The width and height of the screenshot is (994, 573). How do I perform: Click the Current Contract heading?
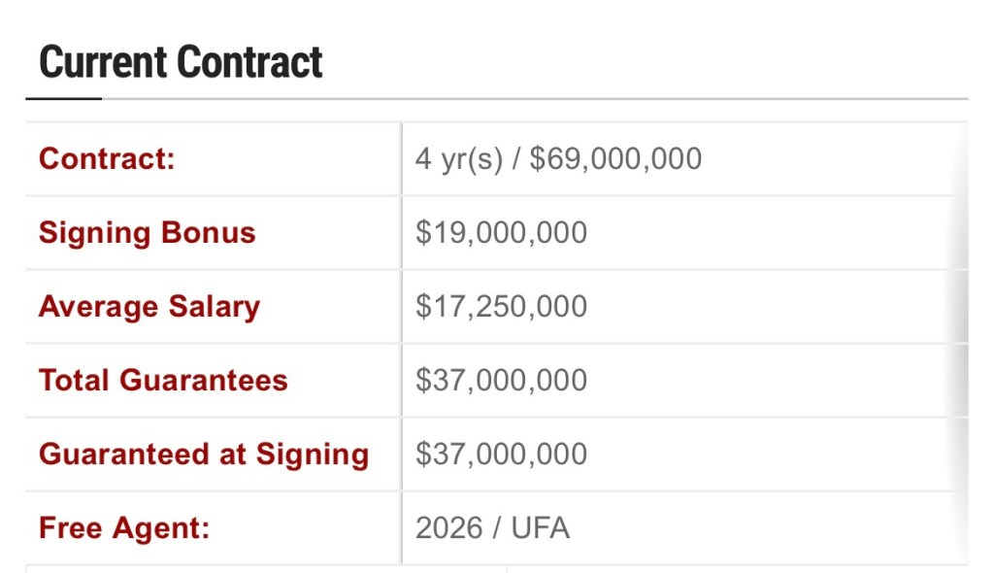click(x=181, y=63)
